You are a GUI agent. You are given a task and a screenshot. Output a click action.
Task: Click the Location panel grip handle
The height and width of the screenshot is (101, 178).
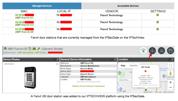pos(169,59)
